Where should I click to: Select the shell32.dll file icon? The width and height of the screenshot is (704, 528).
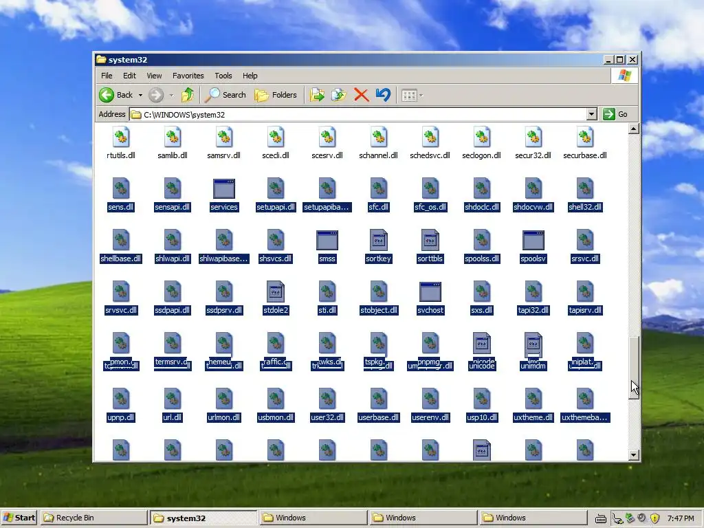click(x=585, y=188)
